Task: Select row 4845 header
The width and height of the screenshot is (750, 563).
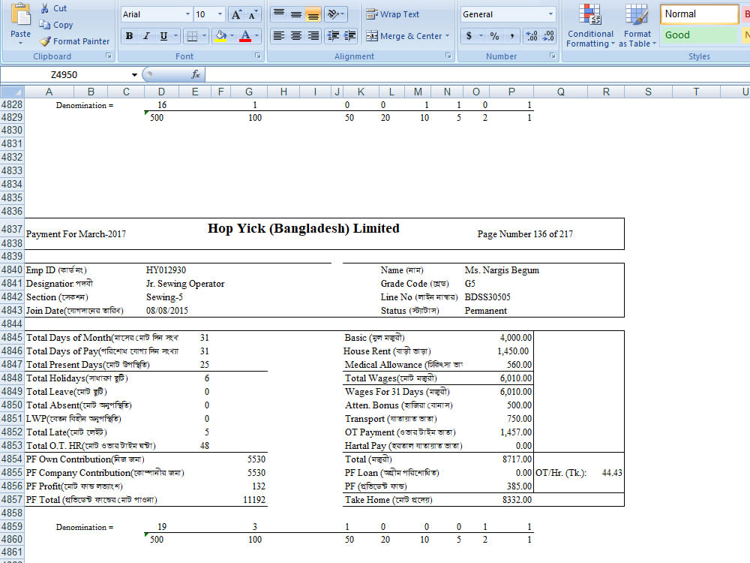Action: pyautogui.click(x=12, y=338)
